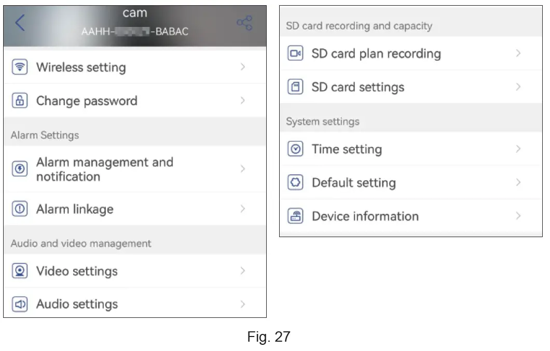Image resolution: width=550 pixels, height=351 pixels.
Task: Tap the clock icon for Time setting
Action: tap(295, 149)
